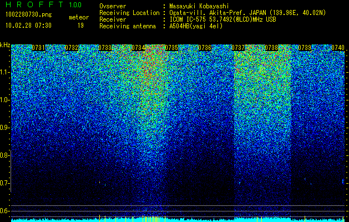Click the 1.1 kHz axis label
This screenshot has height=222, width=349.
4,72
